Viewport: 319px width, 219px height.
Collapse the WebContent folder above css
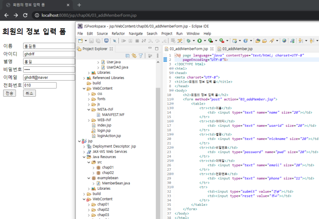[84, 89]
